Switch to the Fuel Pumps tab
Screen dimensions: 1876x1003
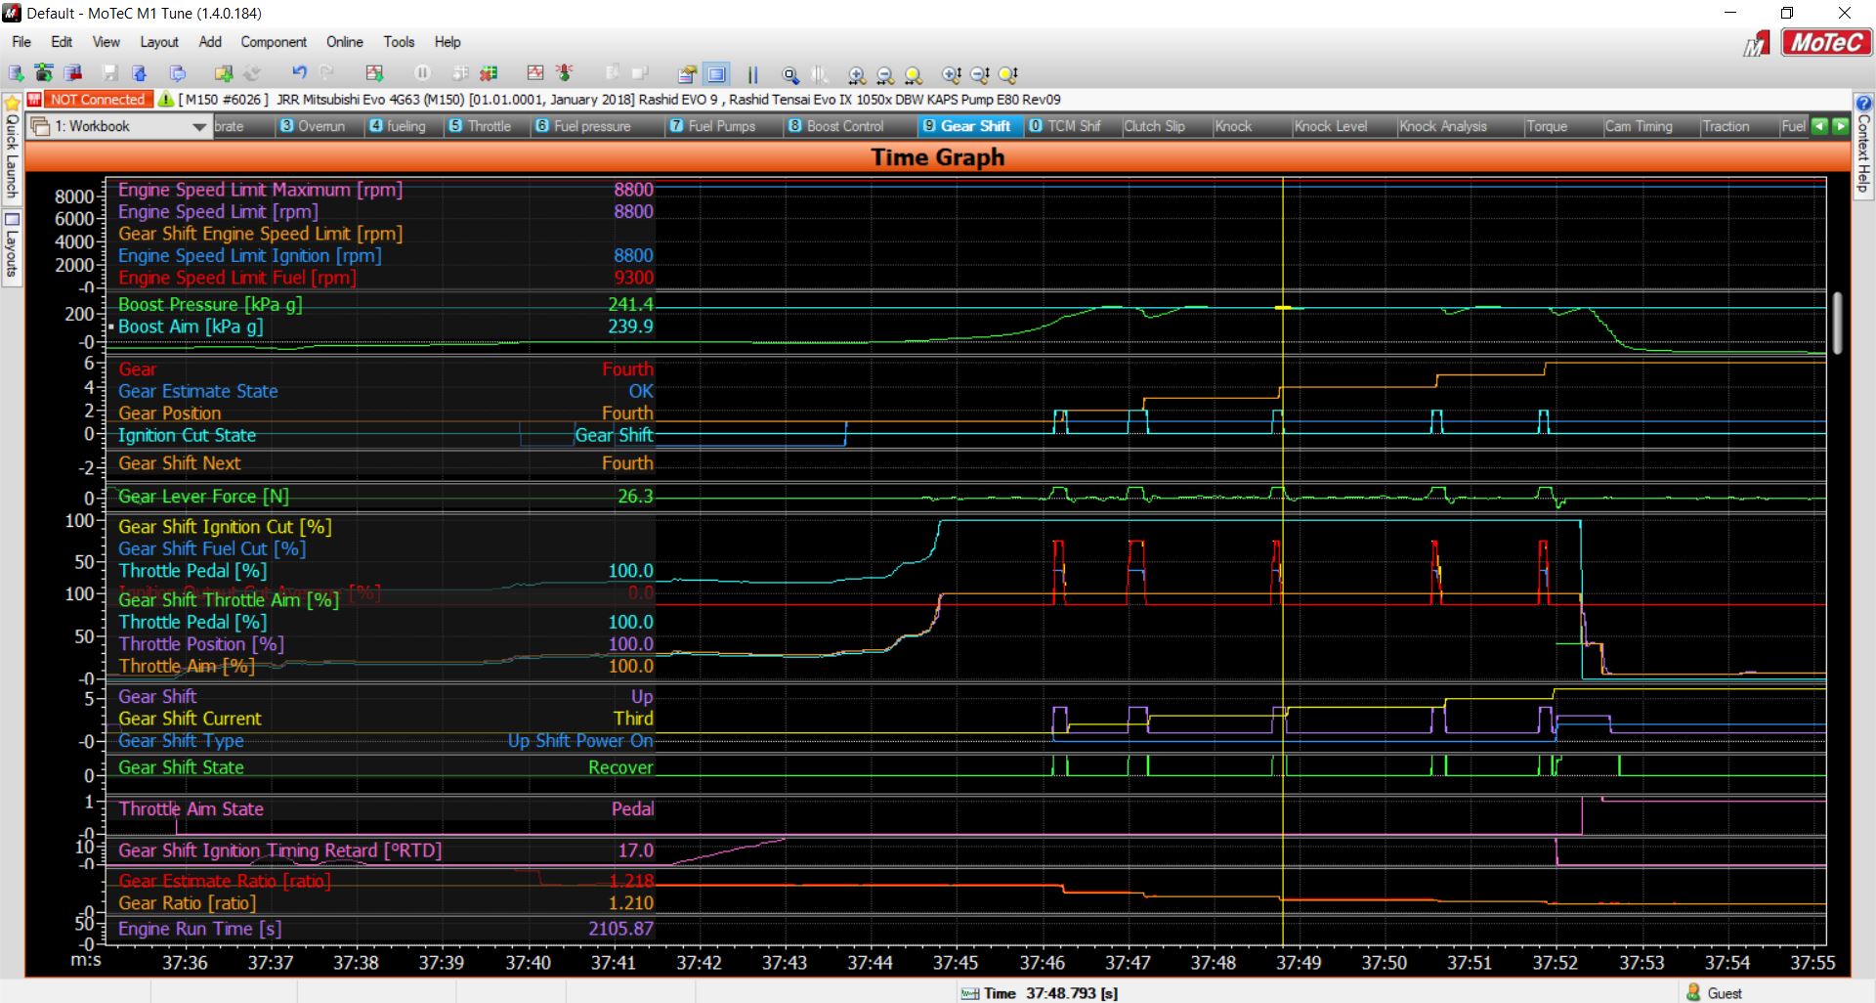tap(722, 126)
